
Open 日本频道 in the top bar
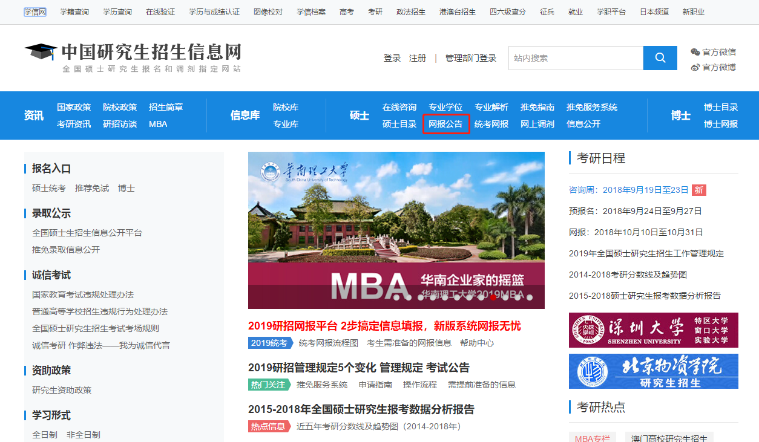654,12
